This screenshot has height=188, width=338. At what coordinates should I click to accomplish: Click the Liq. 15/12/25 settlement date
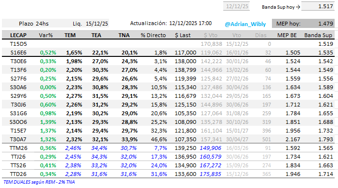pos(90,24)
